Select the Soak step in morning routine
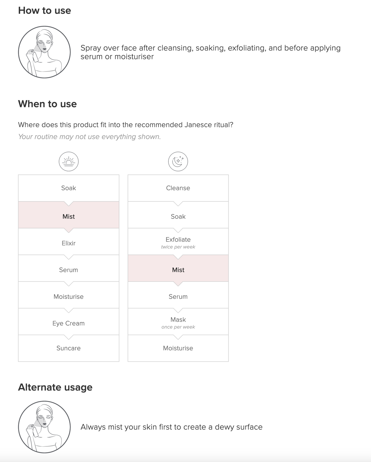 (x=69, y=188)
